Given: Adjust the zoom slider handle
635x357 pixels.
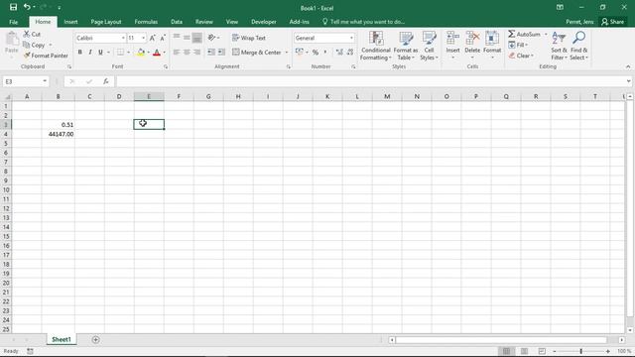Looking at the screenshot, I should pos(580,351).
